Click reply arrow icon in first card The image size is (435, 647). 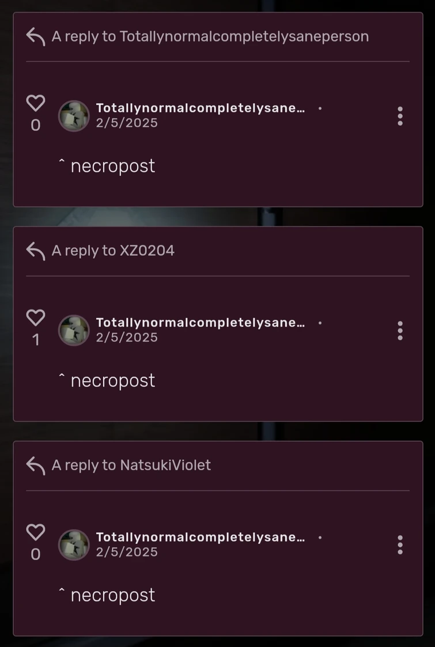pos(36,37)
